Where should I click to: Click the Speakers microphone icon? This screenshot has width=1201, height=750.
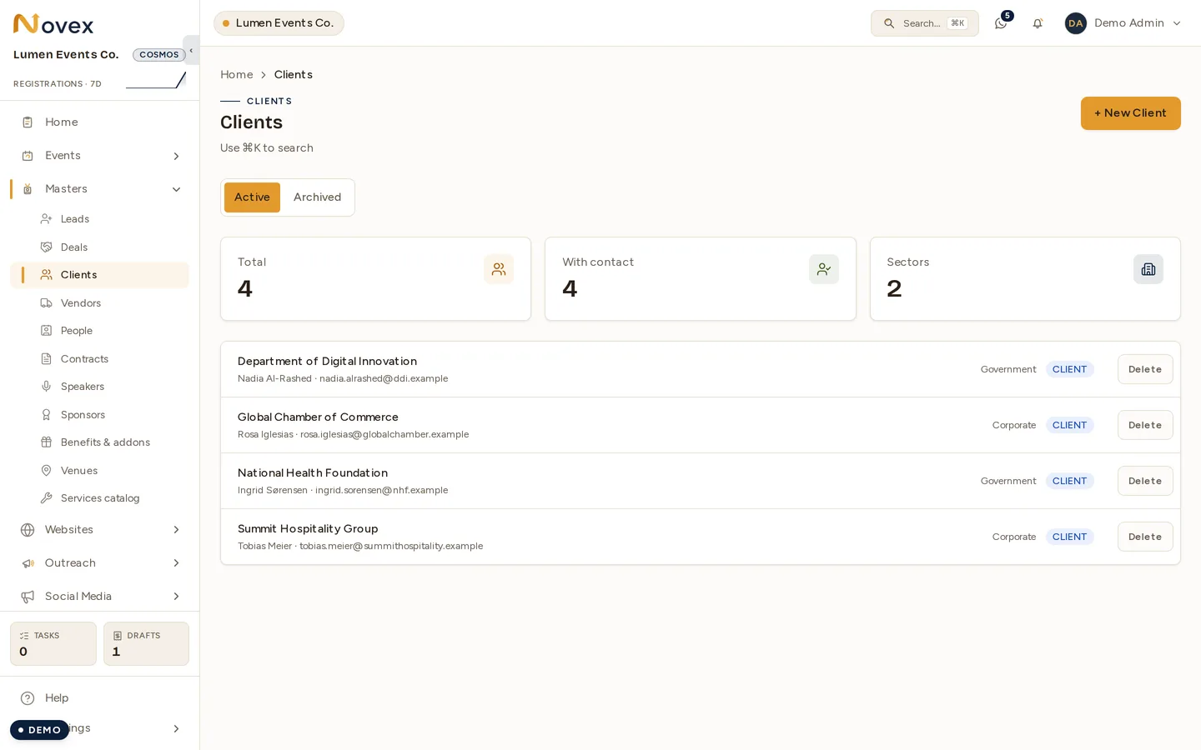coord(47,387)
